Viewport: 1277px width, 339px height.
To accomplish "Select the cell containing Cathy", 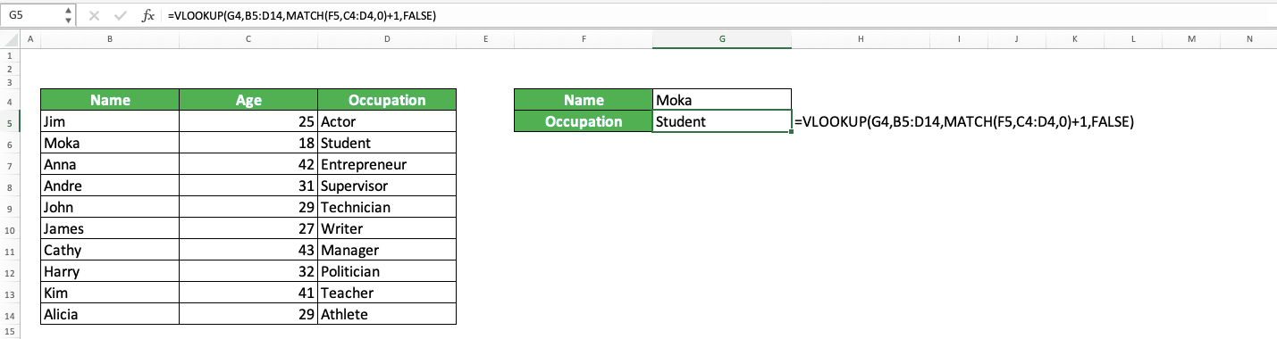I will coord(110,250).
